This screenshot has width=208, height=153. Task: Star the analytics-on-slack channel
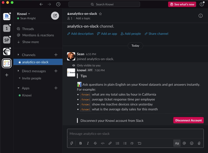point(100,14)
